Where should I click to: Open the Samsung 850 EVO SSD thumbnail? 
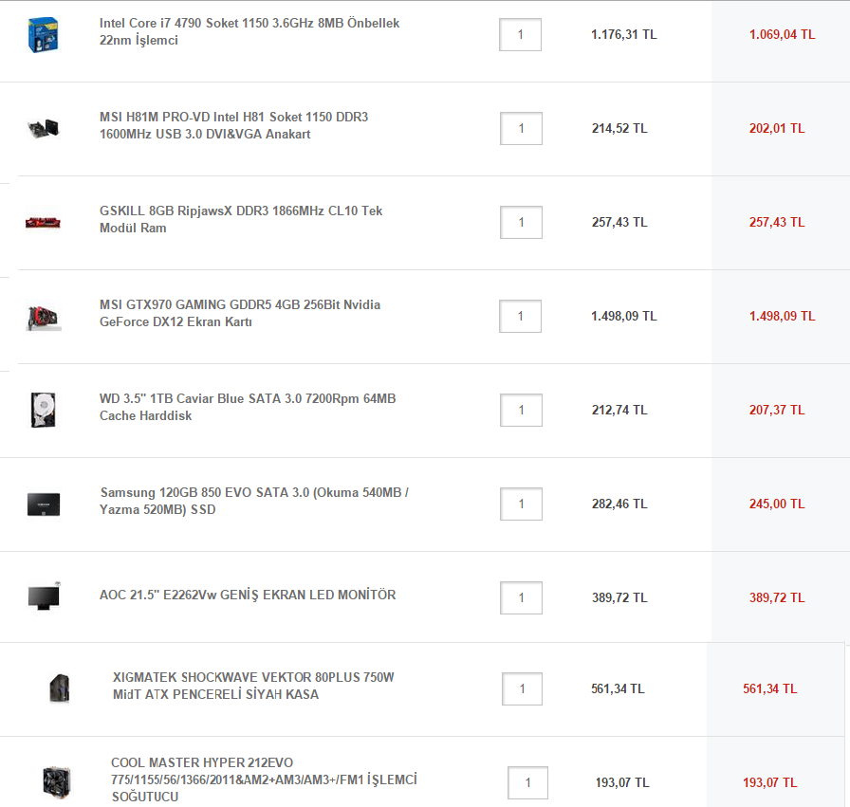coord(44,504)
